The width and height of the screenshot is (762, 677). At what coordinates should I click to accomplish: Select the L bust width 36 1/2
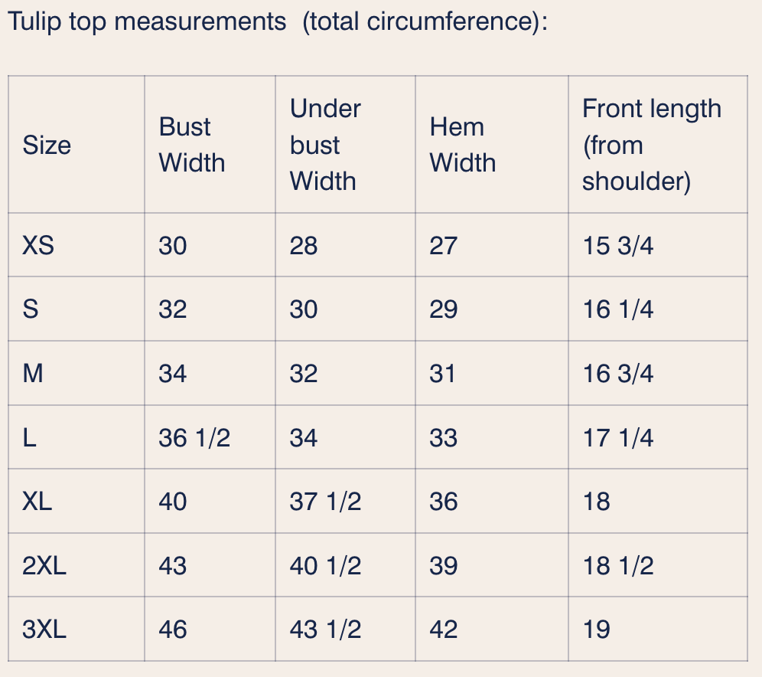194,438
